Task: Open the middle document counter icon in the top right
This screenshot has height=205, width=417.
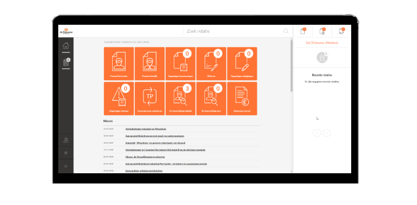Action: click(322, 31)
